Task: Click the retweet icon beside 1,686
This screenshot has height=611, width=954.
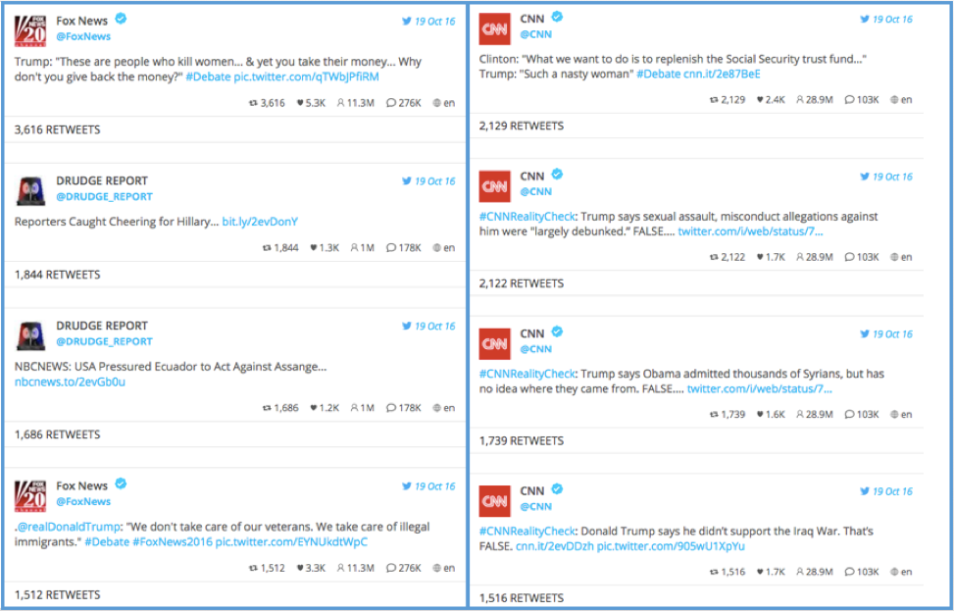Action: [267, 408]
